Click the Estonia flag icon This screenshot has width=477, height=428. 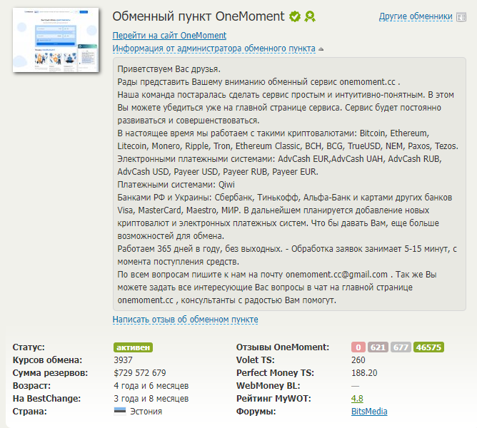pos(119,412)
